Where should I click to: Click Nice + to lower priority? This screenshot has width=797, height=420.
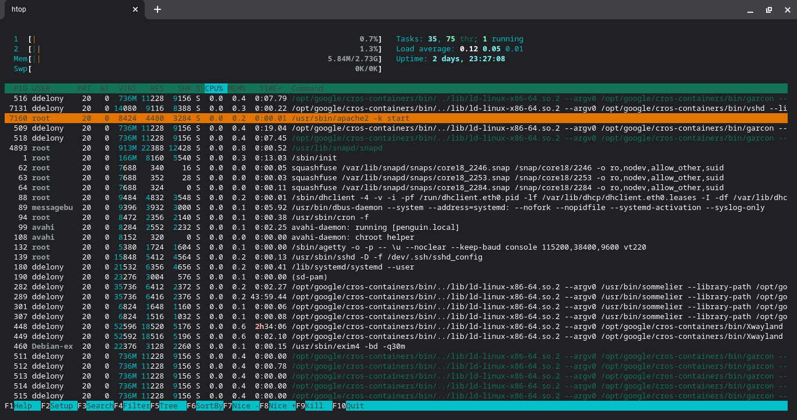point(282,405)
